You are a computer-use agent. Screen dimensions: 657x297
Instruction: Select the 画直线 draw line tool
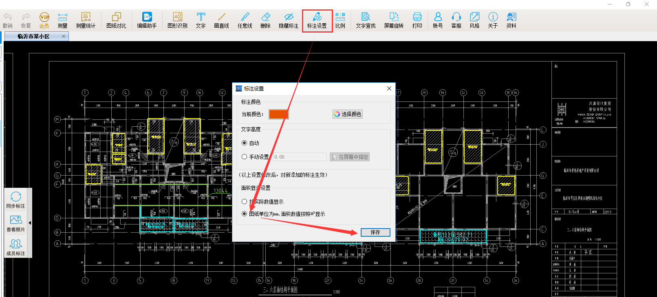coord(221,20)
